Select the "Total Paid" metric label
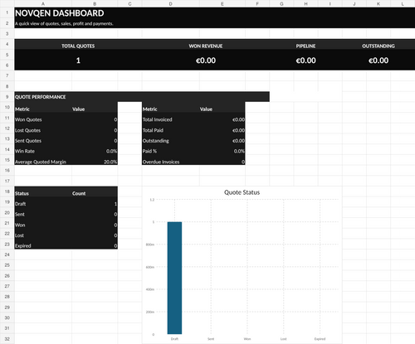 153,130
